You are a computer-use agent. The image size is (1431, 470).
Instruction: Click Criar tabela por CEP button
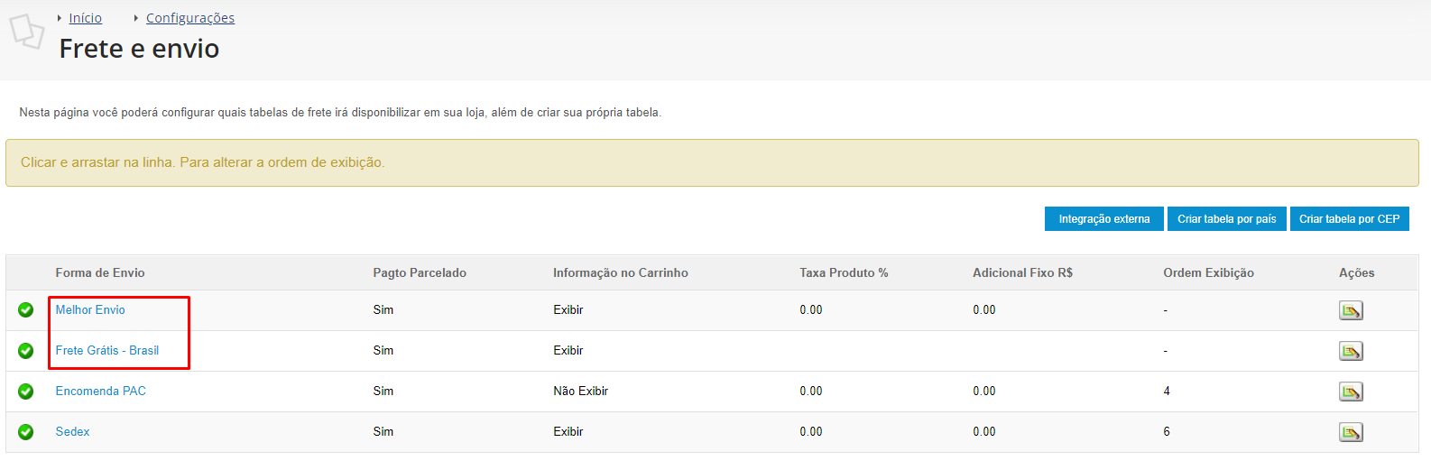pos(1350,219)
